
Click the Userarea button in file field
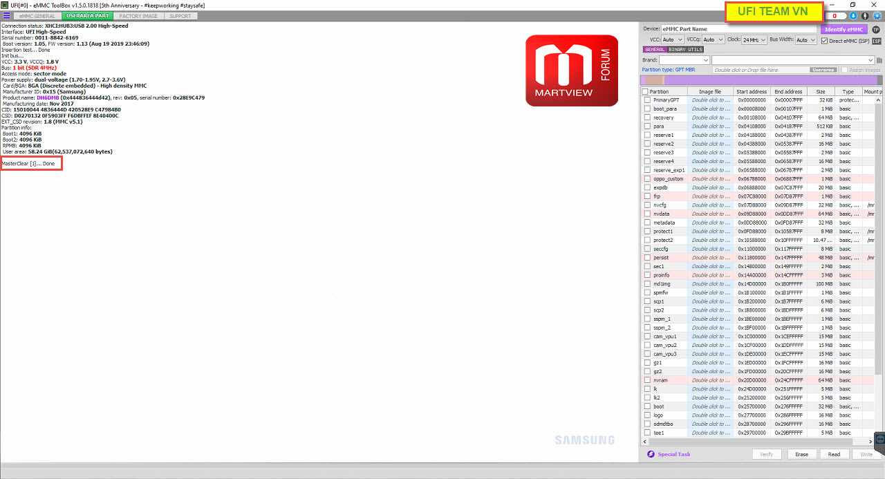coord(823,70)
